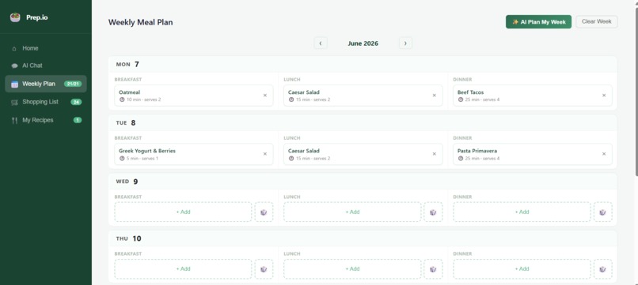This screenshot has width=638, height=285.
Task: Open Shopping List in the sidebar
Action: 46,102
